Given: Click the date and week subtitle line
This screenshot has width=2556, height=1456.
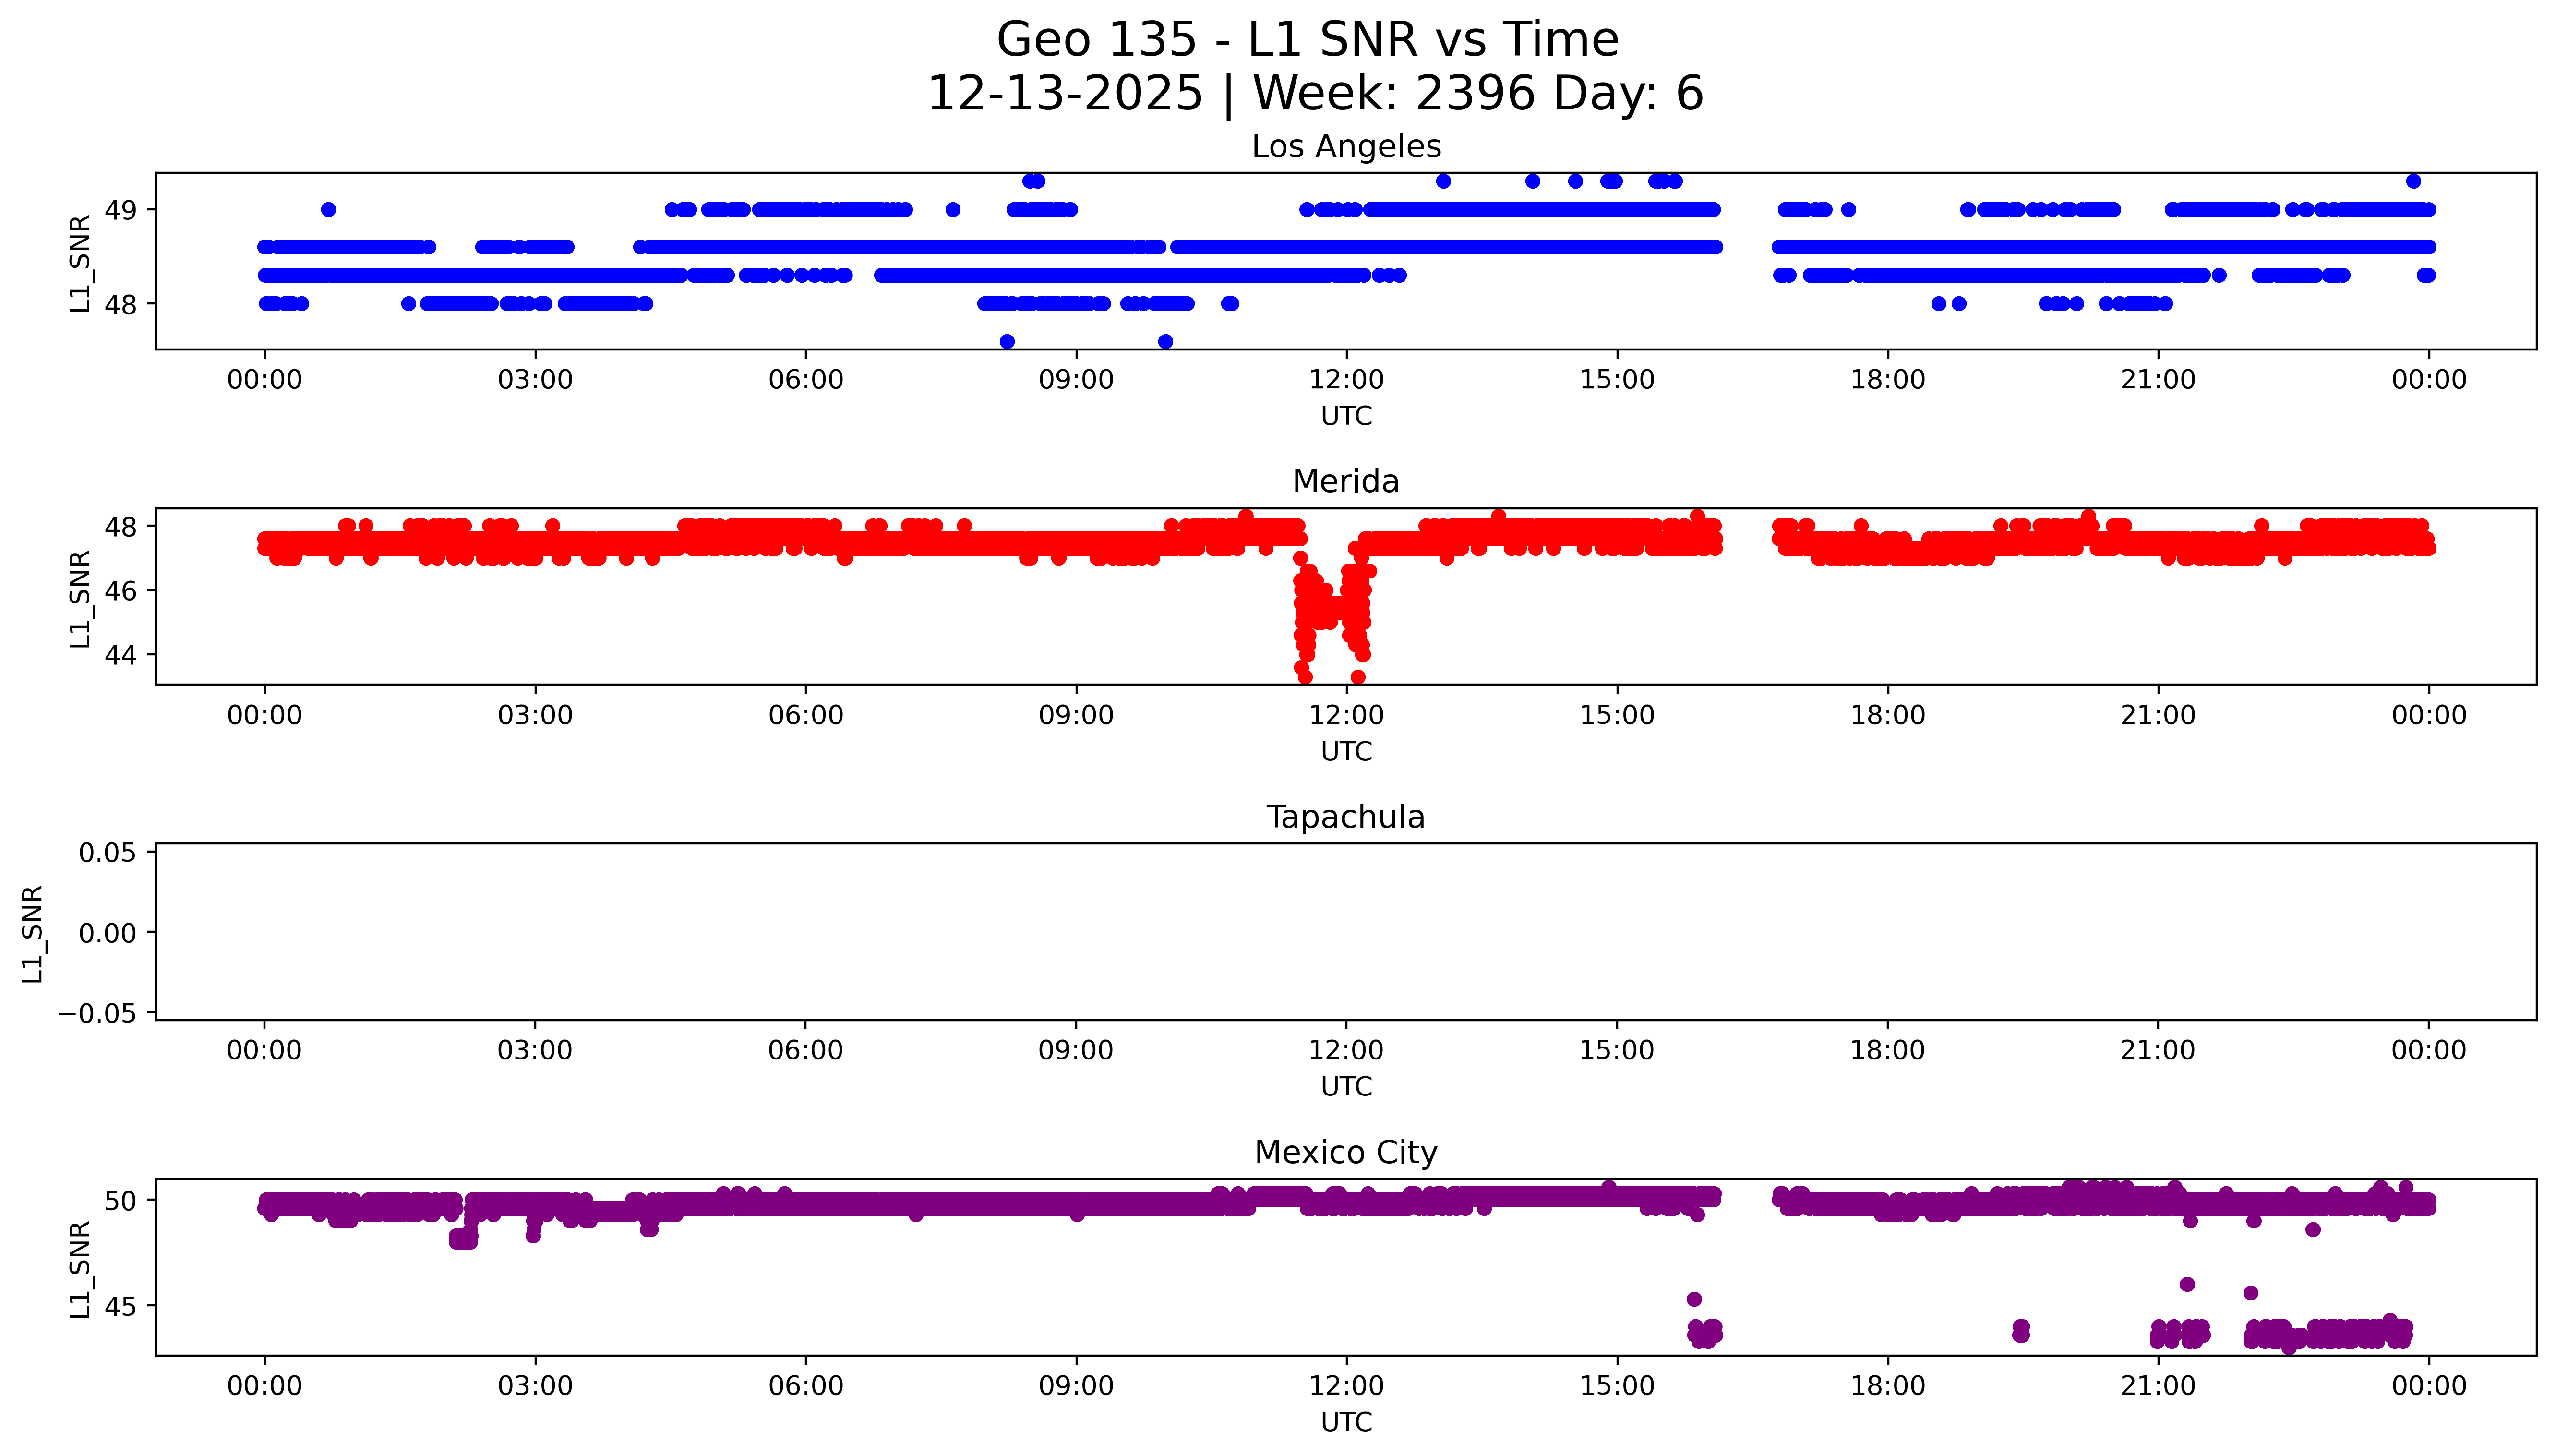Looking at the screenshot, I should click(1315, 94).
